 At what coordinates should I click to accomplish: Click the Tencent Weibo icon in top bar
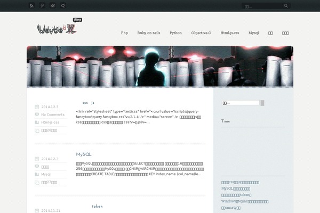pos(42,6)
